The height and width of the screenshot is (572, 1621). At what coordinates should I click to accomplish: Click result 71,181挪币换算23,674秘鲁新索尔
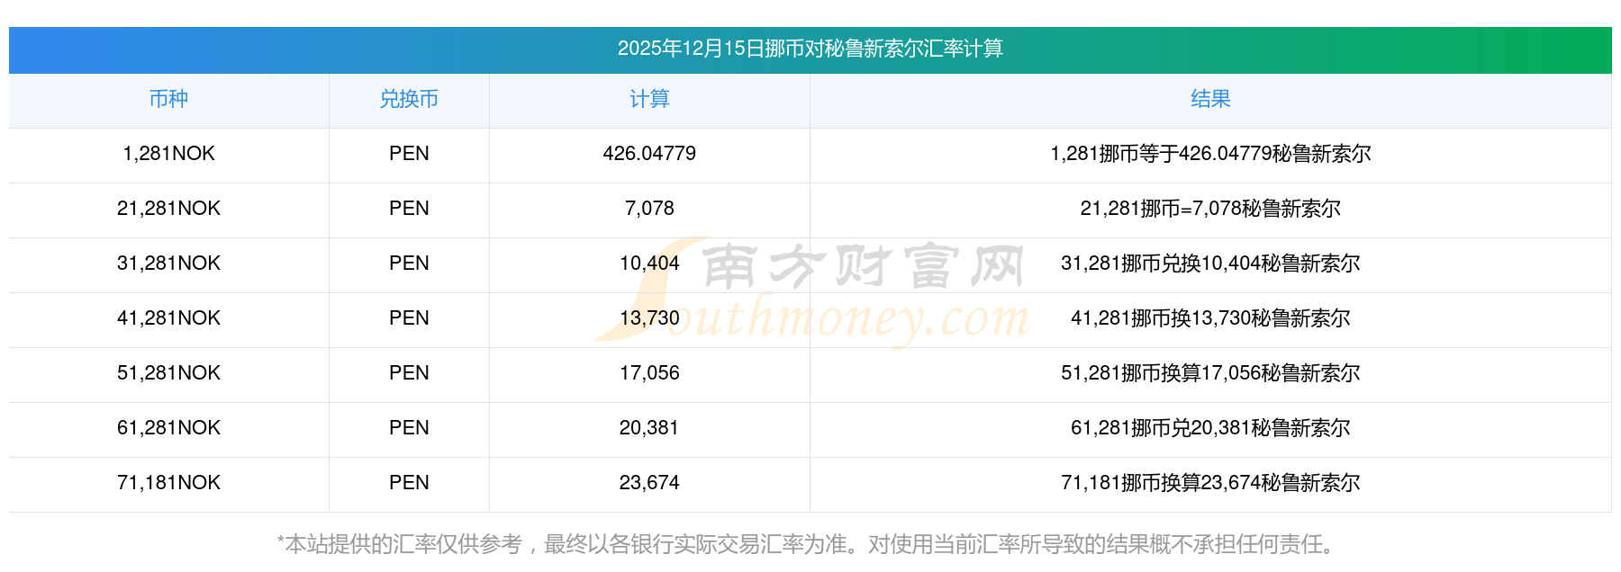1210,483
